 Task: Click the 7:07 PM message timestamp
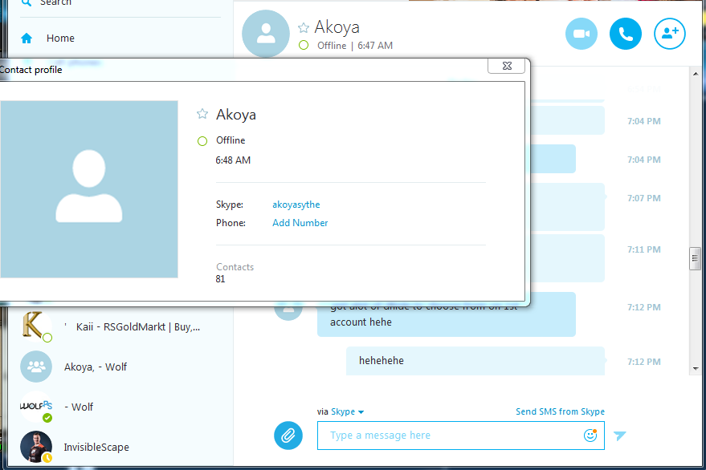click(644, 198)
